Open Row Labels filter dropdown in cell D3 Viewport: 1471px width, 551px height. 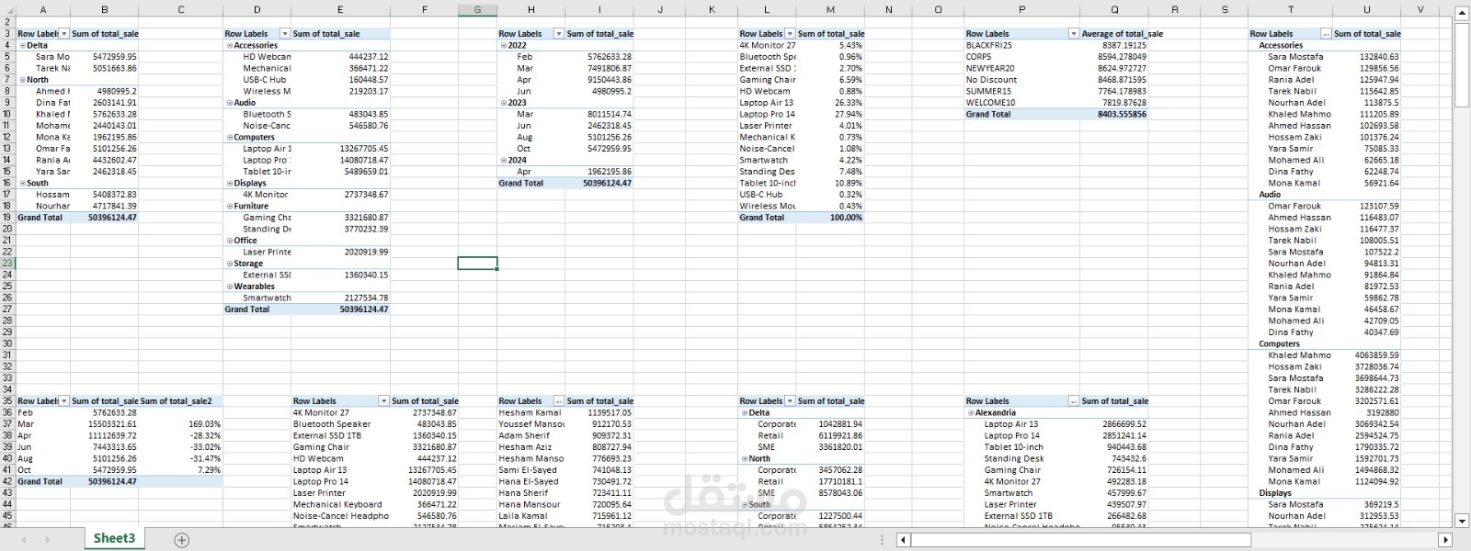pos(284,34)
